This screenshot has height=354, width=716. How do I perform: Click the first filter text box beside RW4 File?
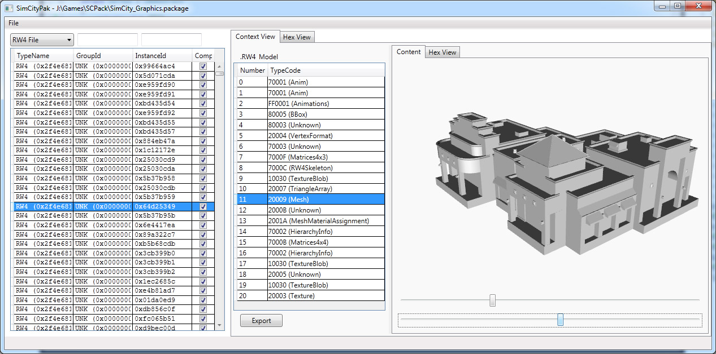(107, 40)
